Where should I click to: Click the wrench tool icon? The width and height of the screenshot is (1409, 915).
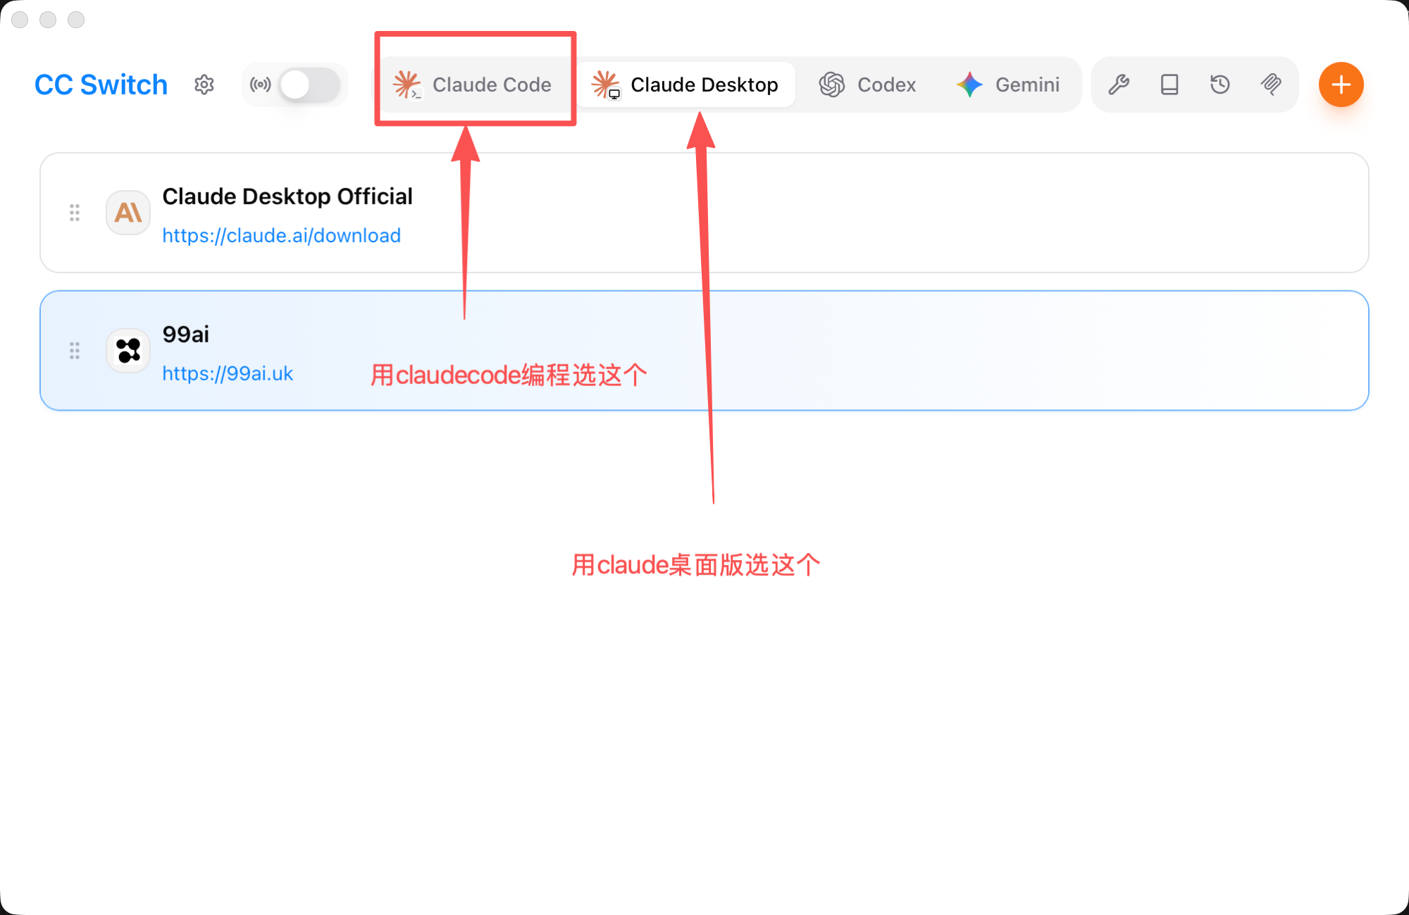pyautogui.click(x=1119, y=85)
